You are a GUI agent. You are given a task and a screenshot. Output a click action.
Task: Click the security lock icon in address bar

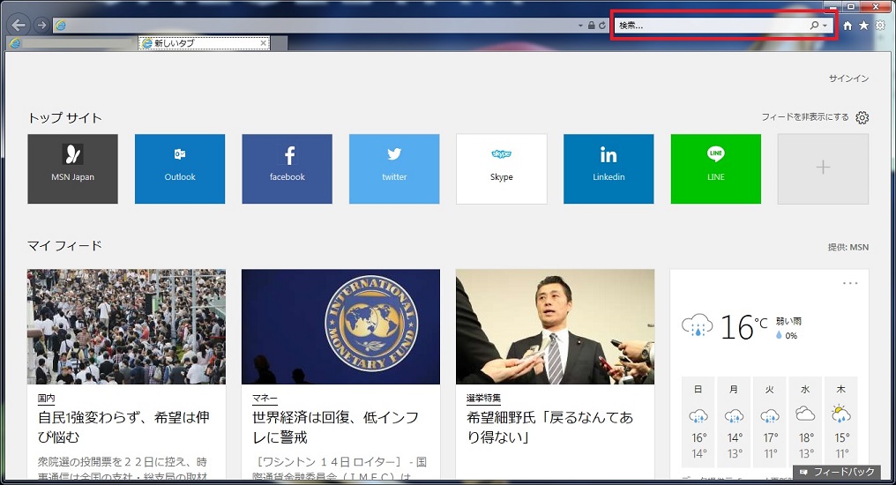[x=592, y=26]
